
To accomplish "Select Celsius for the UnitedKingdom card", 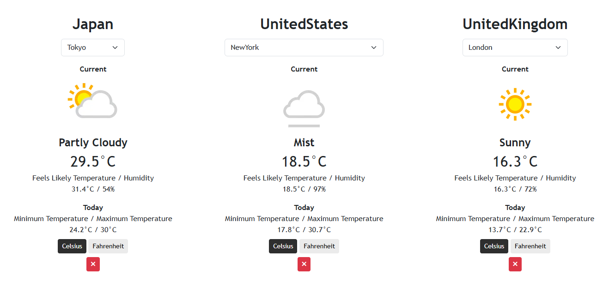I will (494, 246).
